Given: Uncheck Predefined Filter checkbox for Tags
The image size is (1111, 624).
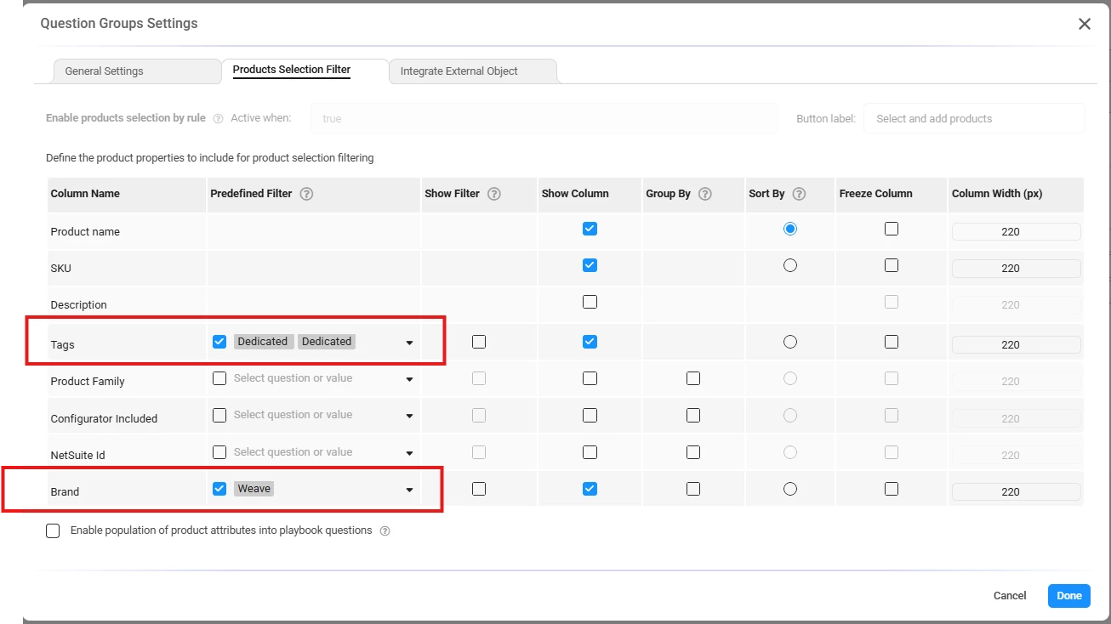Looking at the screenshot, I should [219, 342].
